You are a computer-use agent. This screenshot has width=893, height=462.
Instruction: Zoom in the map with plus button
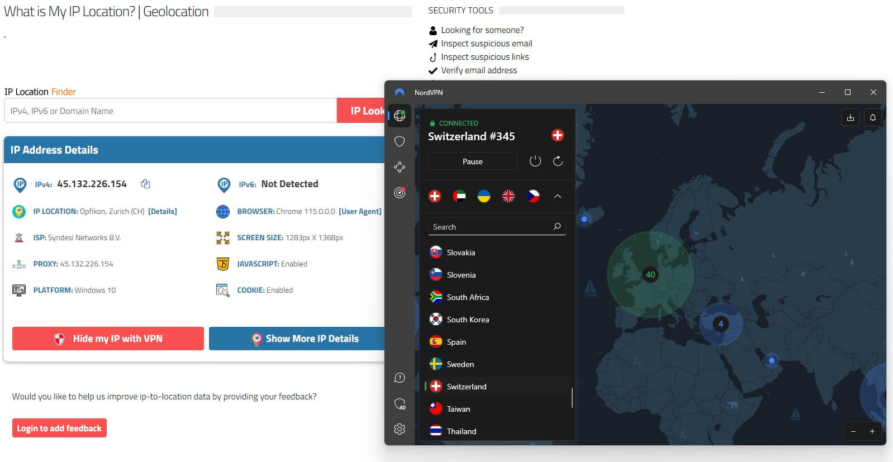pyautogui.click(x=872, y=431)
